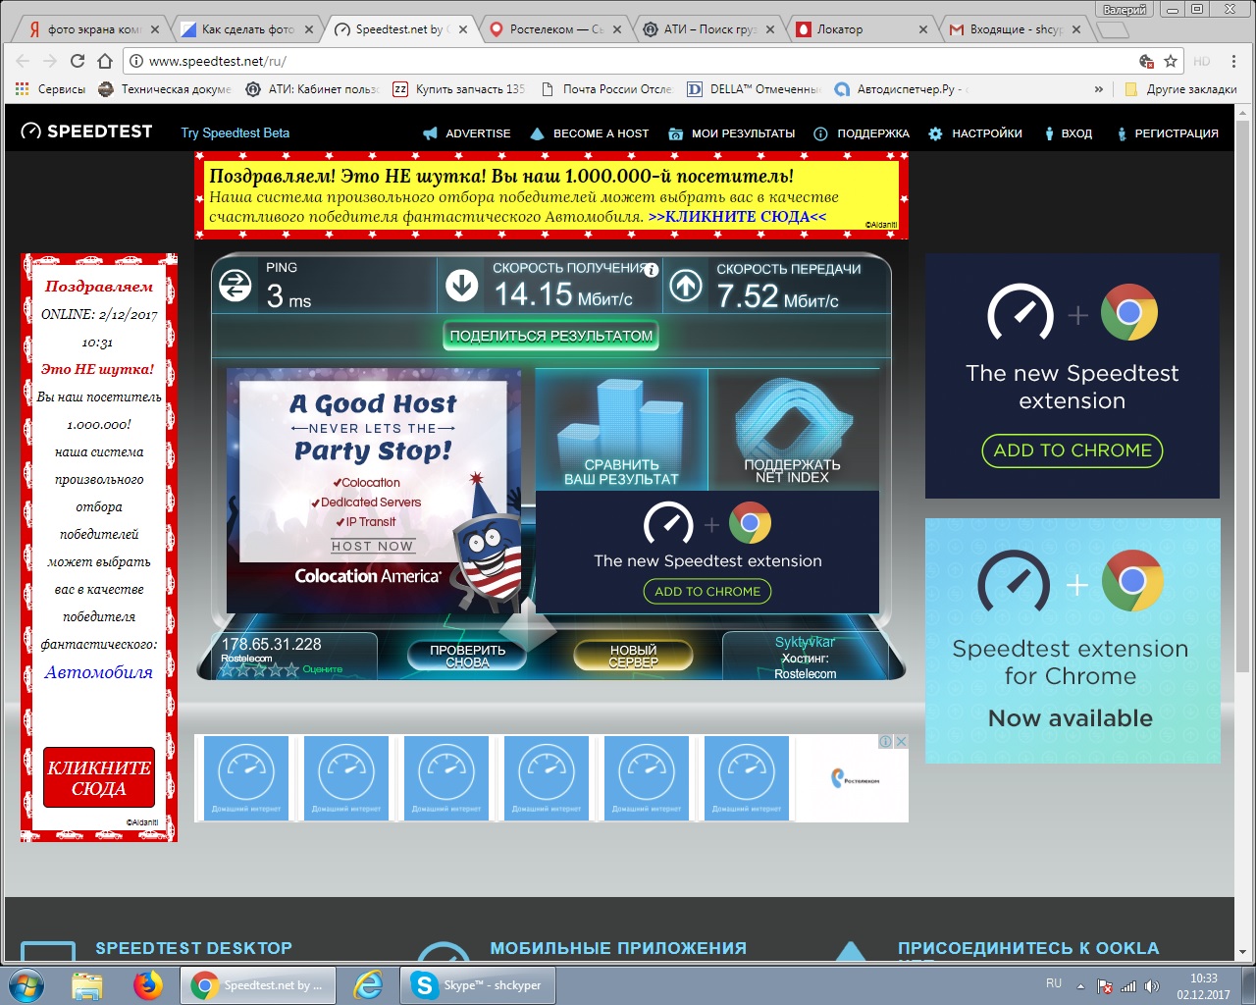Click ПОДДЕРЖАТЬ NET INDEX tile

(793, 429)
